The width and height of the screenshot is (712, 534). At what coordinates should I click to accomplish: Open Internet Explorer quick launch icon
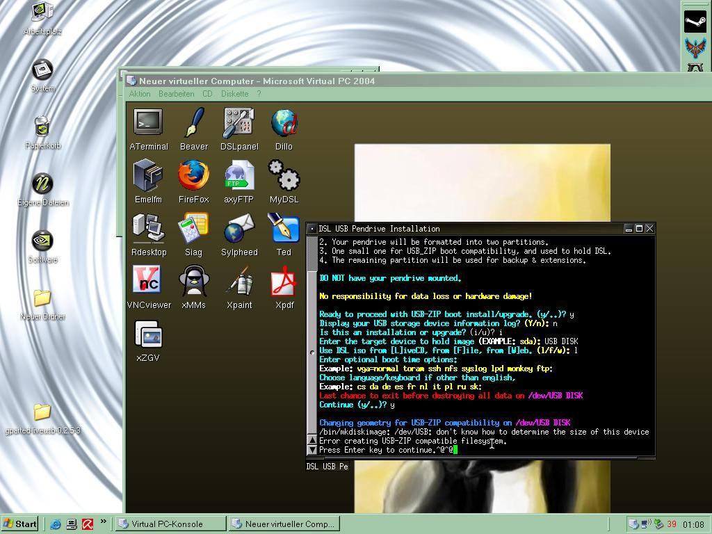[56, 524]
